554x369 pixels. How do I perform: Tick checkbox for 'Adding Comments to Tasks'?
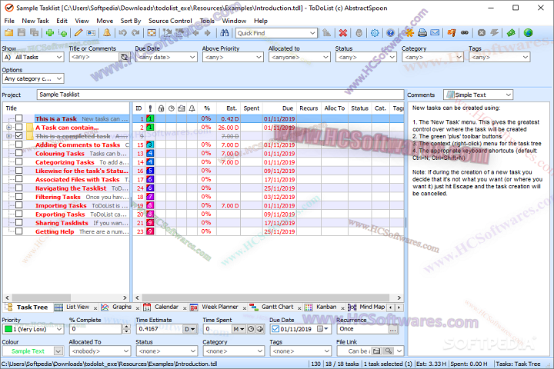19,145
